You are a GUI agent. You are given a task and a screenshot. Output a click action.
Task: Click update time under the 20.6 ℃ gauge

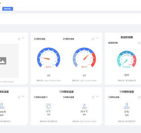tap(49, 81)
